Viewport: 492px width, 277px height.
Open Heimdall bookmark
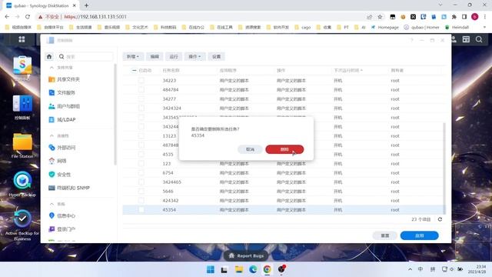point(457,28)
